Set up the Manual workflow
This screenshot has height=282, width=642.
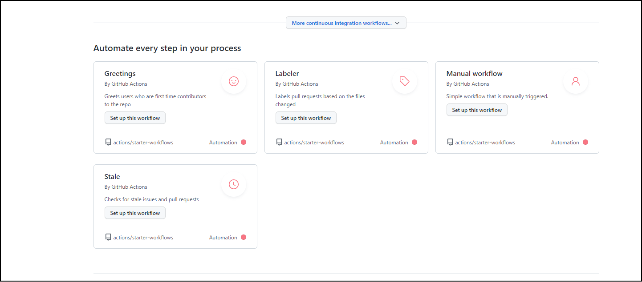coord(477,110)
